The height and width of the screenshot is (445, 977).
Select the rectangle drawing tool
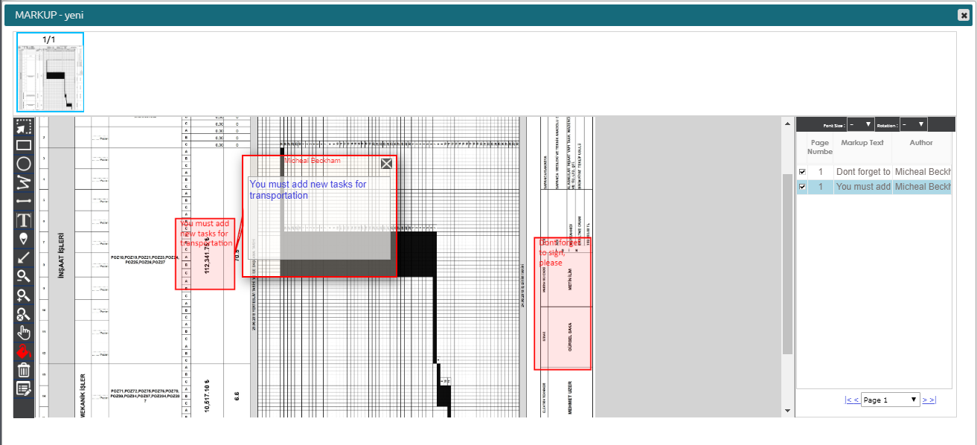pos(23,145)
